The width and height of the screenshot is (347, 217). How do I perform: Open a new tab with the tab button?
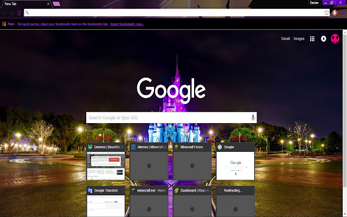tap(56, 4)
